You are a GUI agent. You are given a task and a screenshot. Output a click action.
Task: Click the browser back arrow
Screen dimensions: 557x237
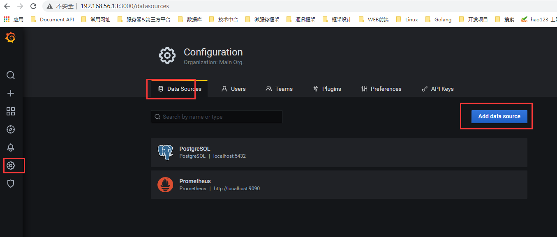(x=7, y=6)
